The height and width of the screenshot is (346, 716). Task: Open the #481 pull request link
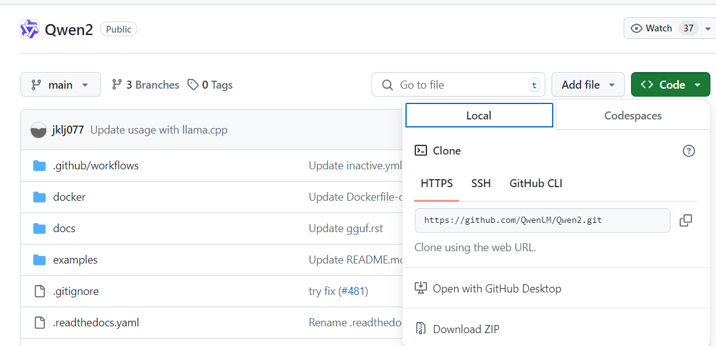[x=353, y=291]
